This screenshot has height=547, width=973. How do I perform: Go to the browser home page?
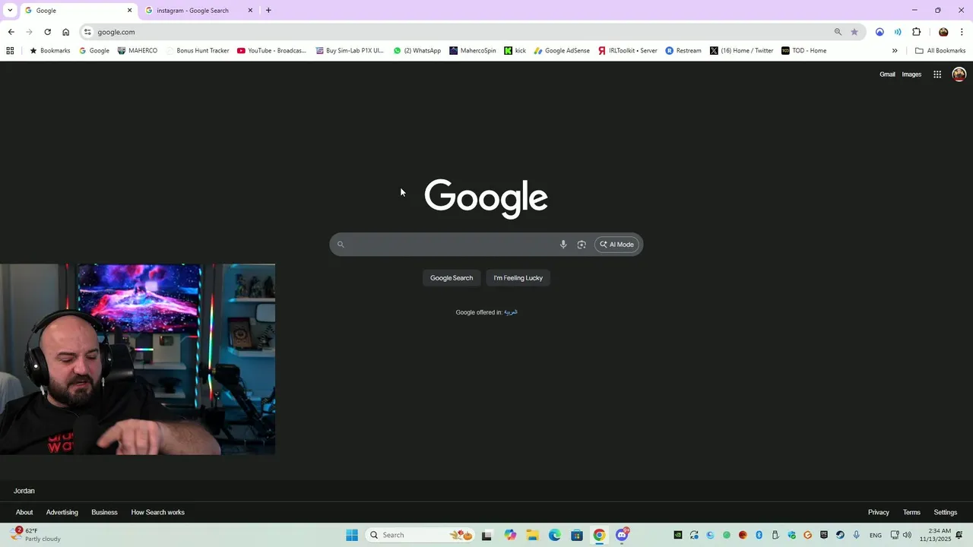click(x=66, y=32)
